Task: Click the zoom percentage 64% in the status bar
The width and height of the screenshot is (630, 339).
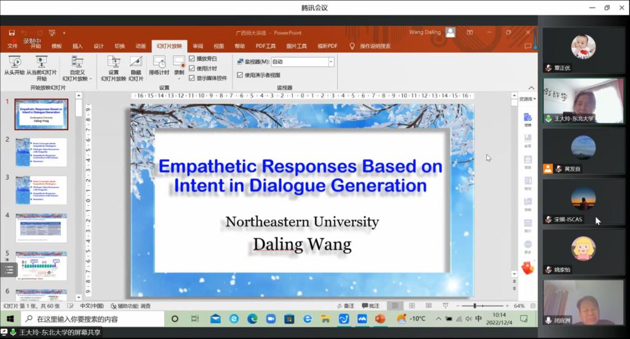Action: pyautogui.click(x=519, y=306)
